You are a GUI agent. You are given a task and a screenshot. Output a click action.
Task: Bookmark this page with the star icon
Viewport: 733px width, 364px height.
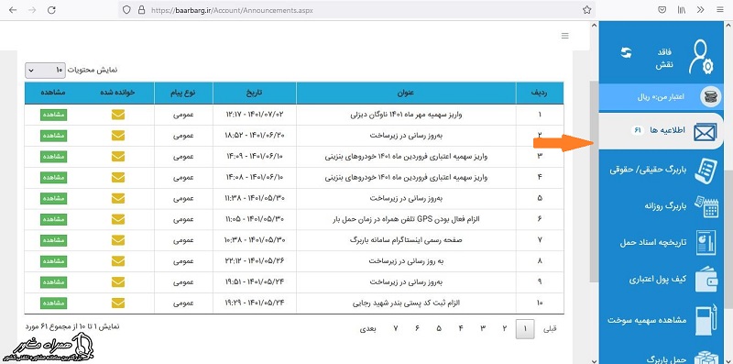[x=586, y=10]
